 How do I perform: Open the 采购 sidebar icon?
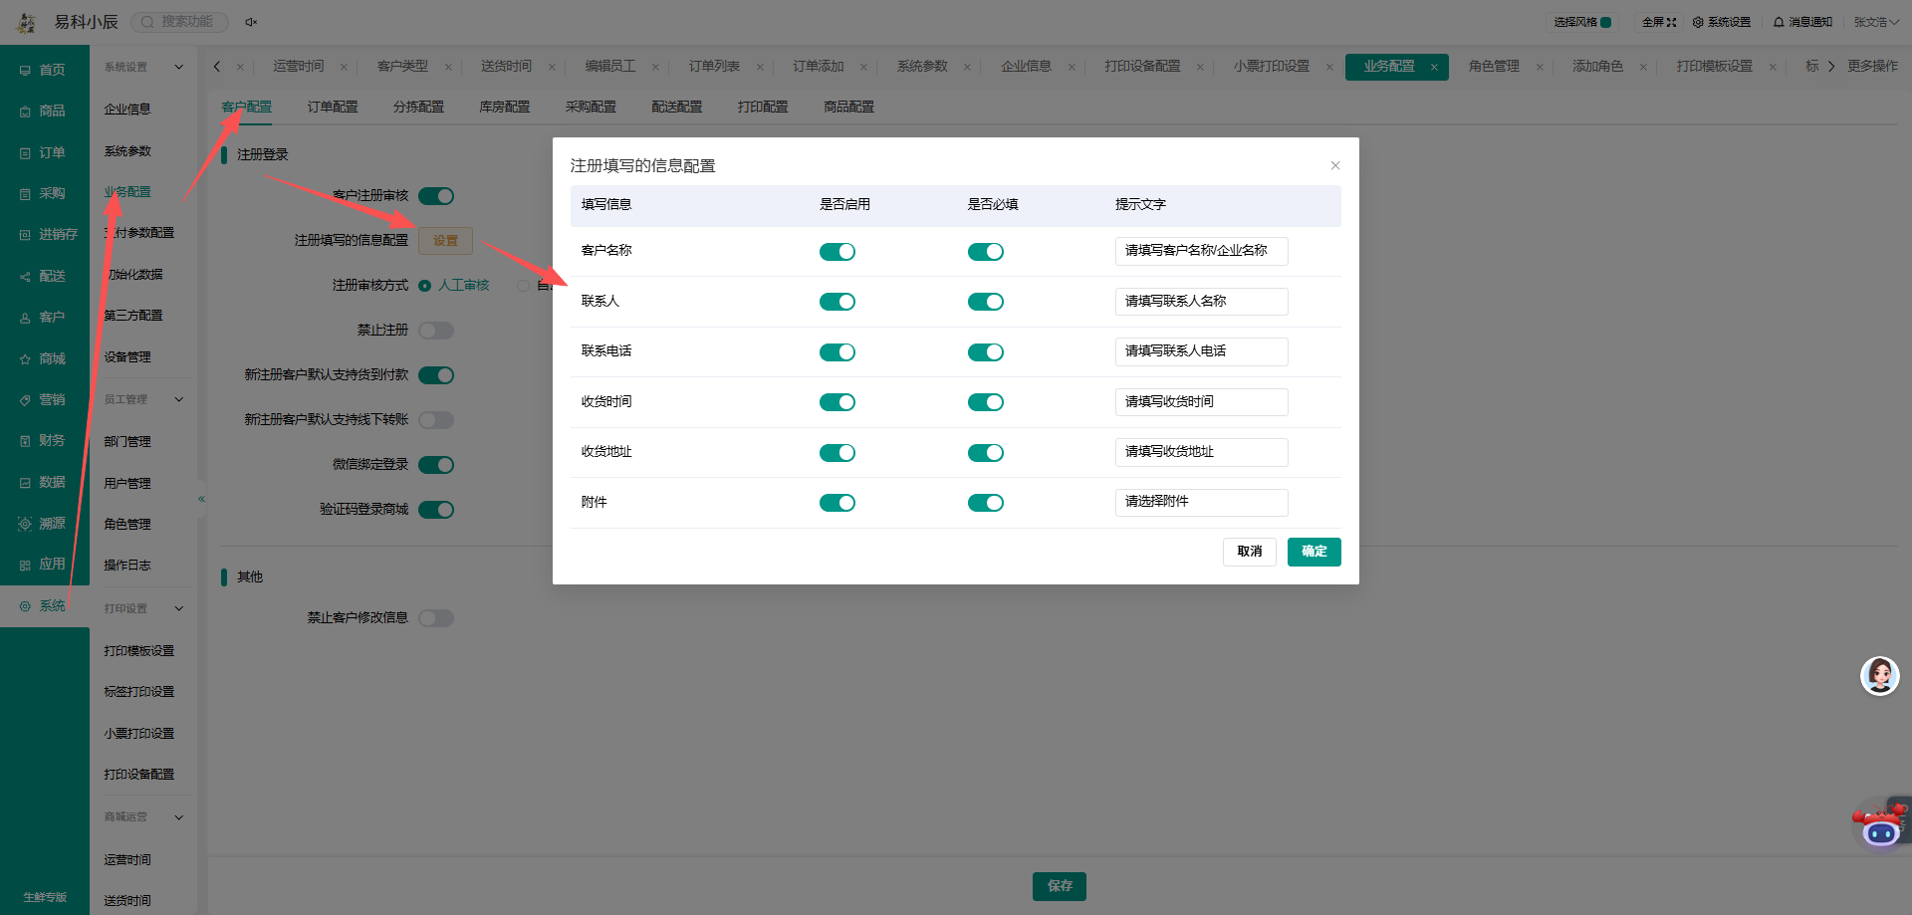pyautogui.click(x=25, y=194)
